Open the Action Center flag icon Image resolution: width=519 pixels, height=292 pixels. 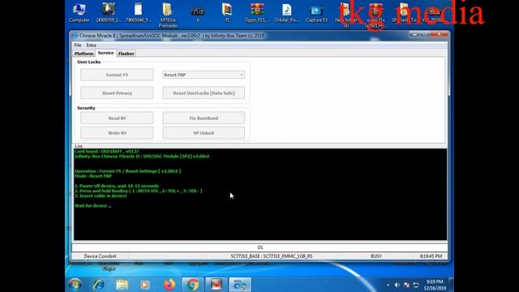pyautogui.click(x=407, y=285)
